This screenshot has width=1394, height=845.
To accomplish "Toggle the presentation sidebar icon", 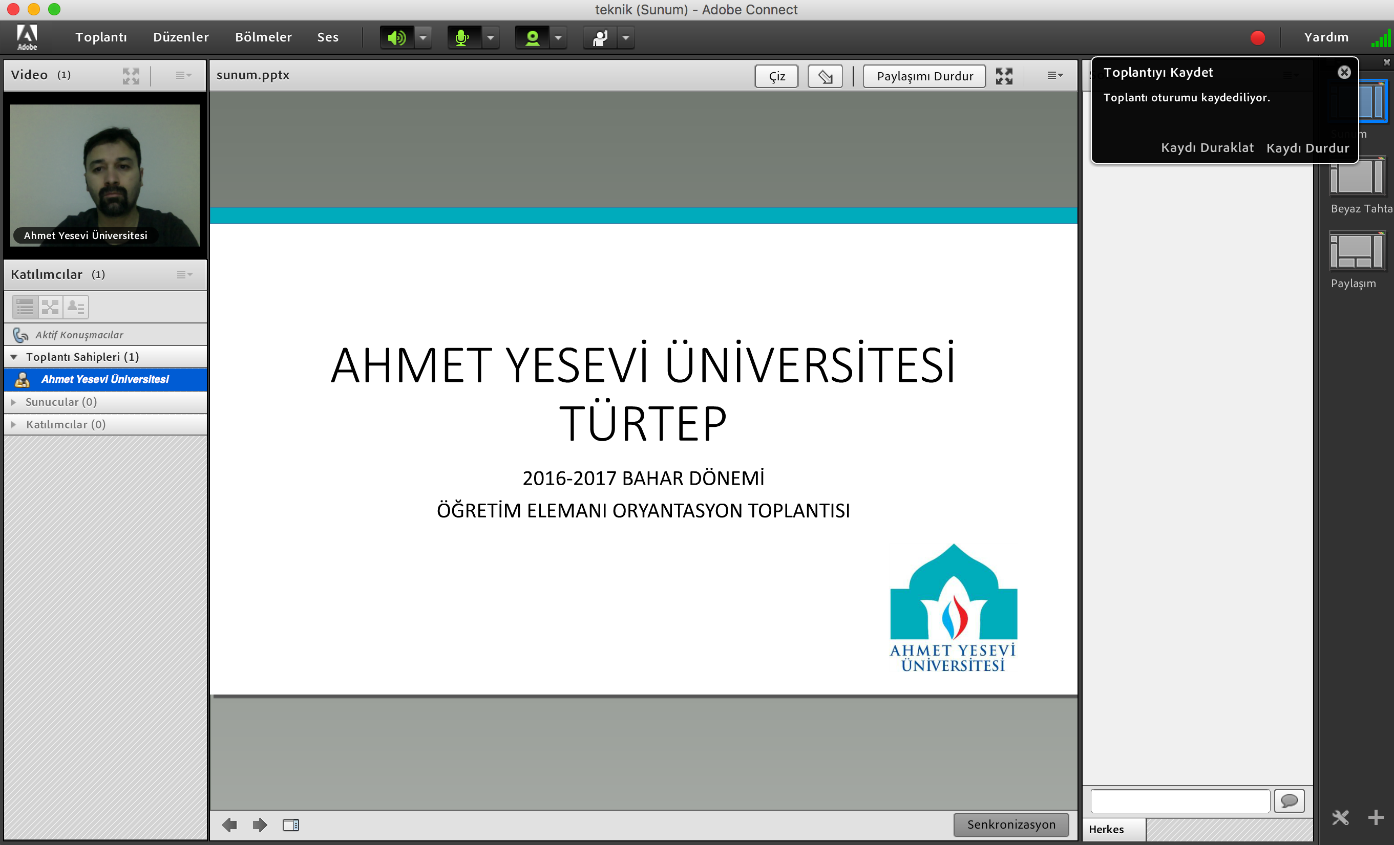I will (291, 825).
